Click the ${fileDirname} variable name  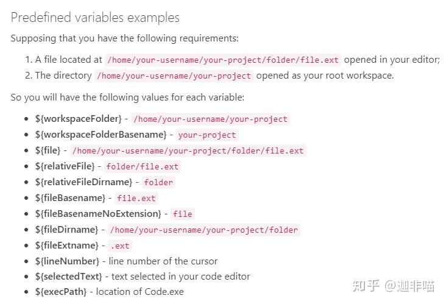pyautogui.click(x=66, y=230)
